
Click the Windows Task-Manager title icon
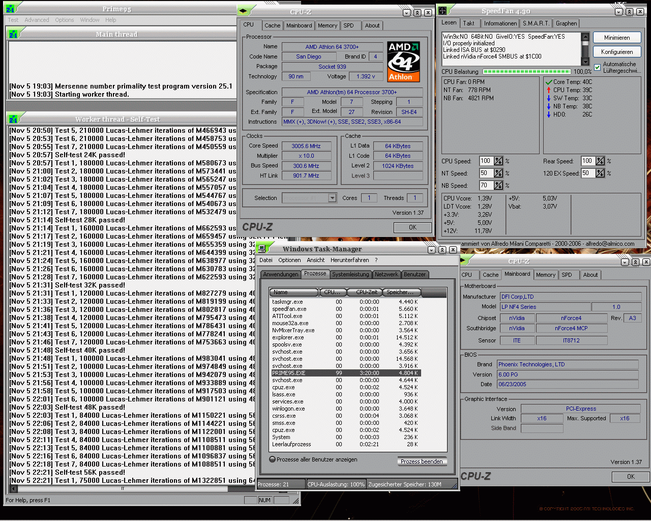tap(262, 249)
